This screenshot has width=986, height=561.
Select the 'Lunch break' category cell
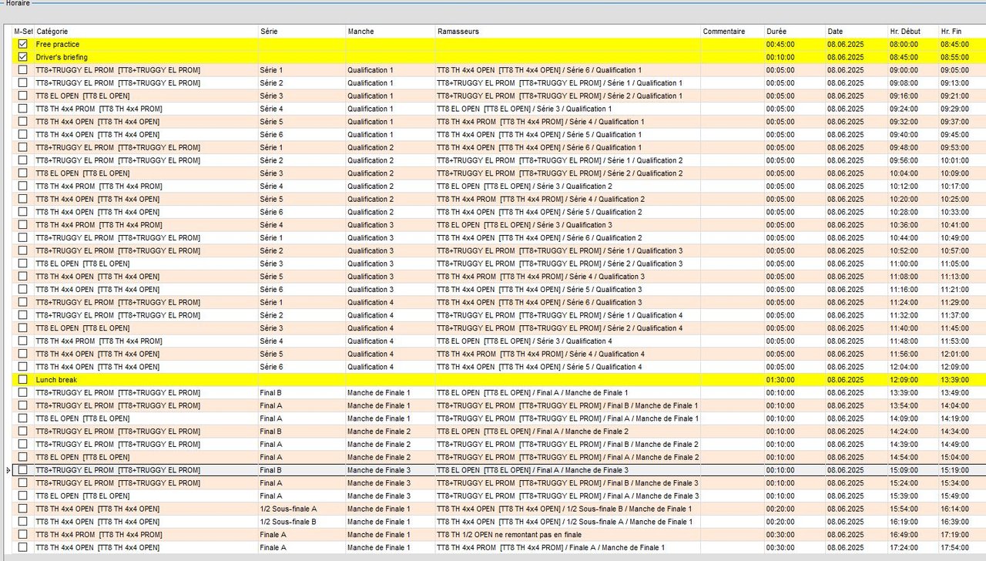click(x=146, y=380)
